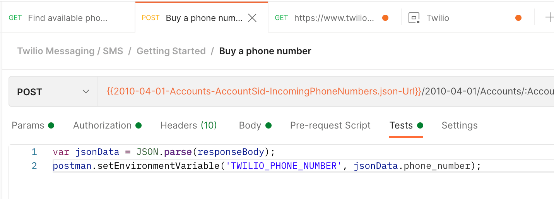
Task: Open the Params tab
Action: (28, 125)
